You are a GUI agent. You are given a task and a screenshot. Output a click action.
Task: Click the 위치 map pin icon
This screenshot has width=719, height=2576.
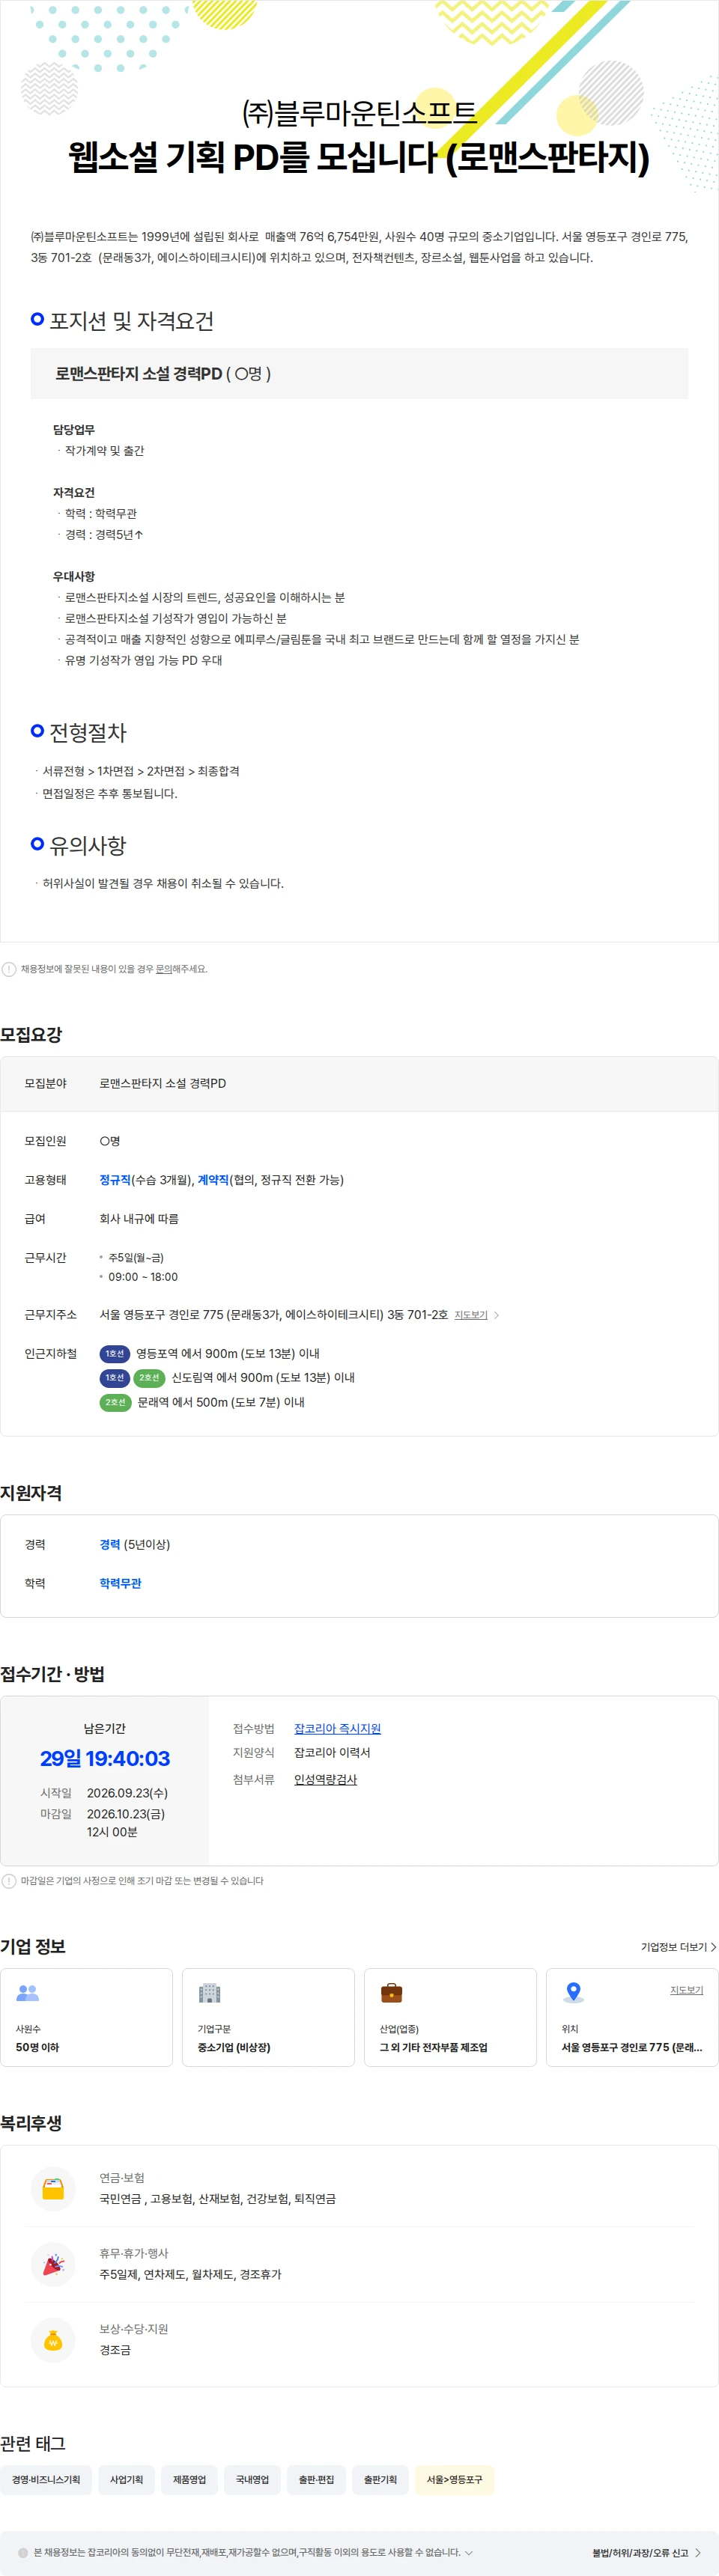(573, 1993)
